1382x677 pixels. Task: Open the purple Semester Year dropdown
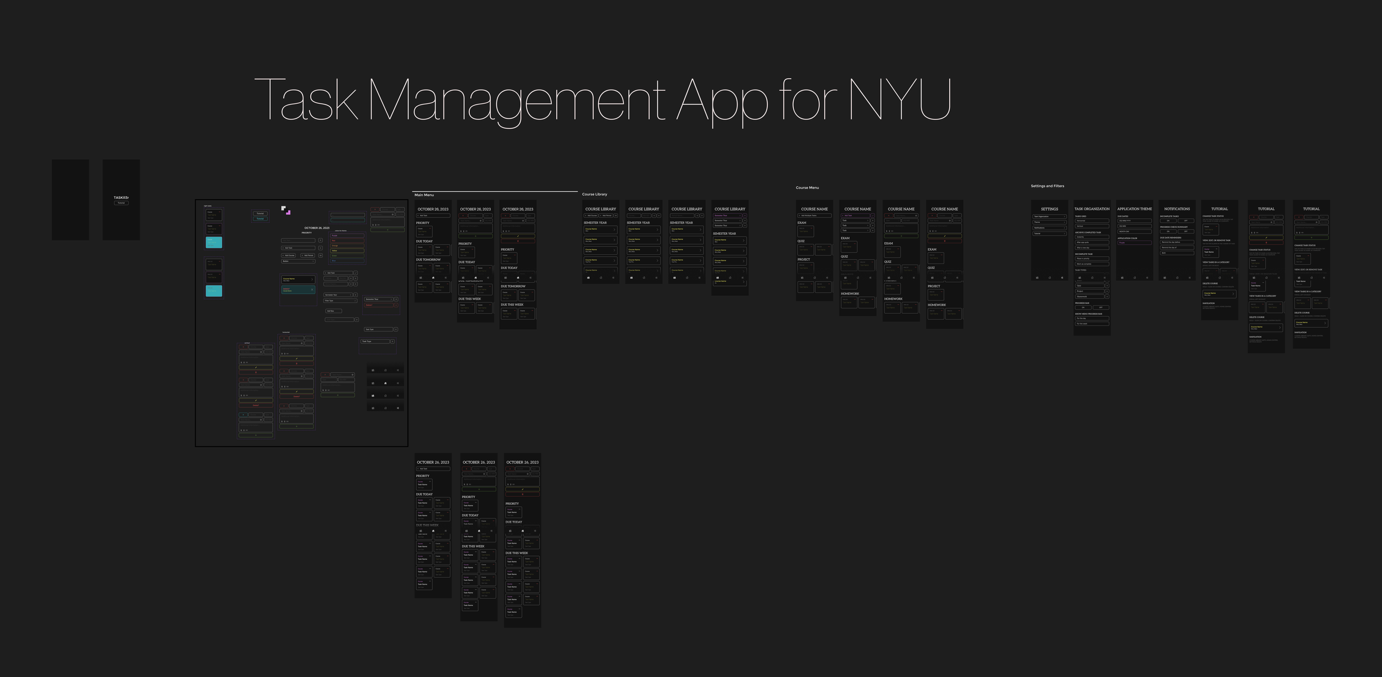pos(727,215)
